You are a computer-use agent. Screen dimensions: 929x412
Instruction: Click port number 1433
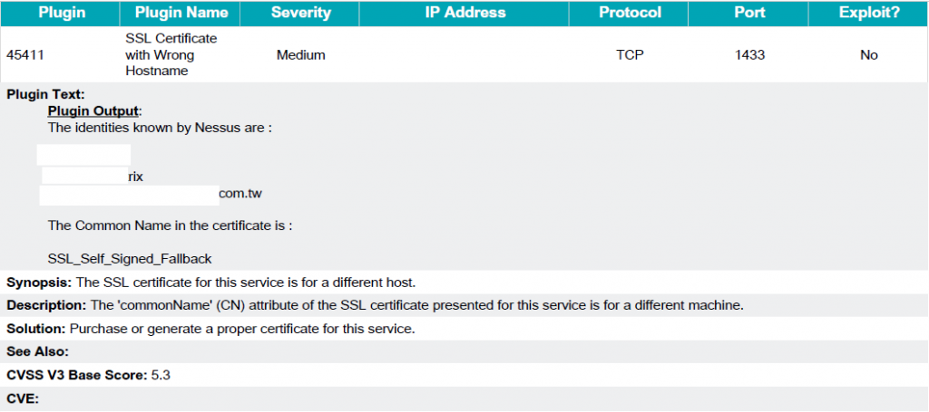748,55
